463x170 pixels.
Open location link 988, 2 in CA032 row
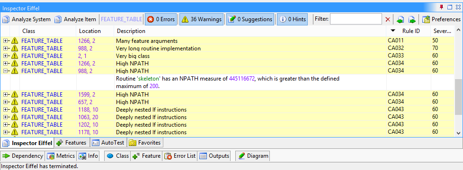coord(85,49)
